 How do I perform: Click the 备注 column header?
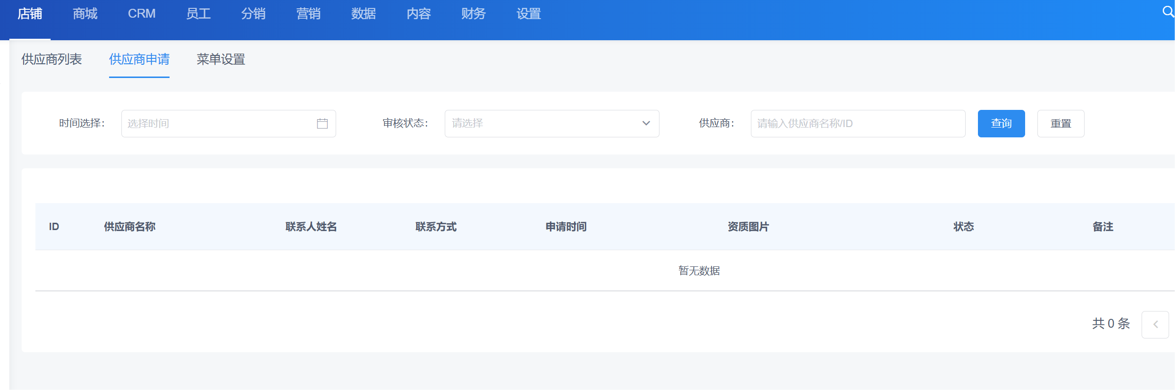(1103, 227)
